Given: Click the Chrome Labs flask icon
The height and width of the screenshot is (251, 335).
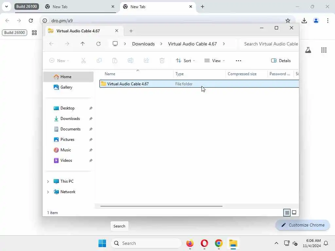Looking at the screenshot, I should click(308, 50).
